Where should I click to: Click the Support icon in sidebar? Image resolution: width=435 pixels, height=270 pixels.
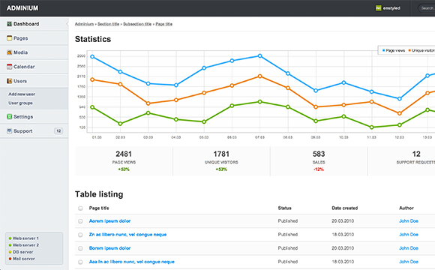[10, 130]
